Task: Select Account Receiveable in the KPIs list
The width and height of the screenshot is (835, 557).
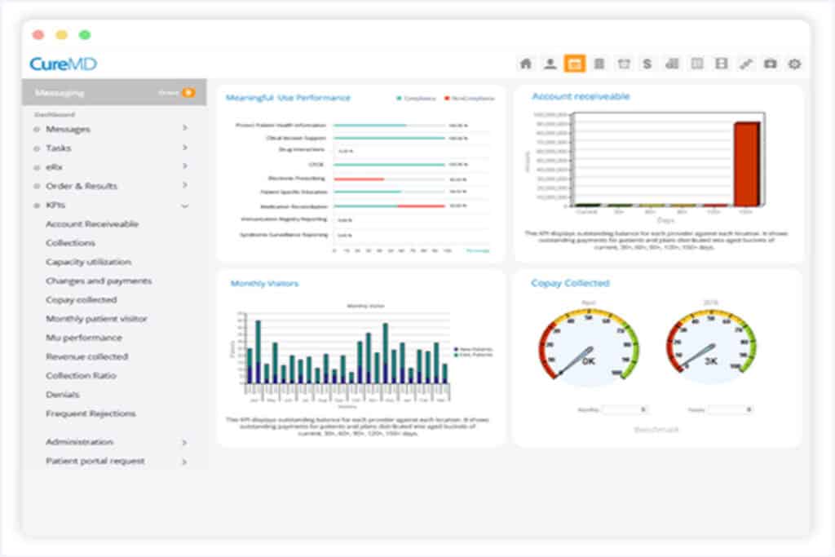Action: click(92, 224)
